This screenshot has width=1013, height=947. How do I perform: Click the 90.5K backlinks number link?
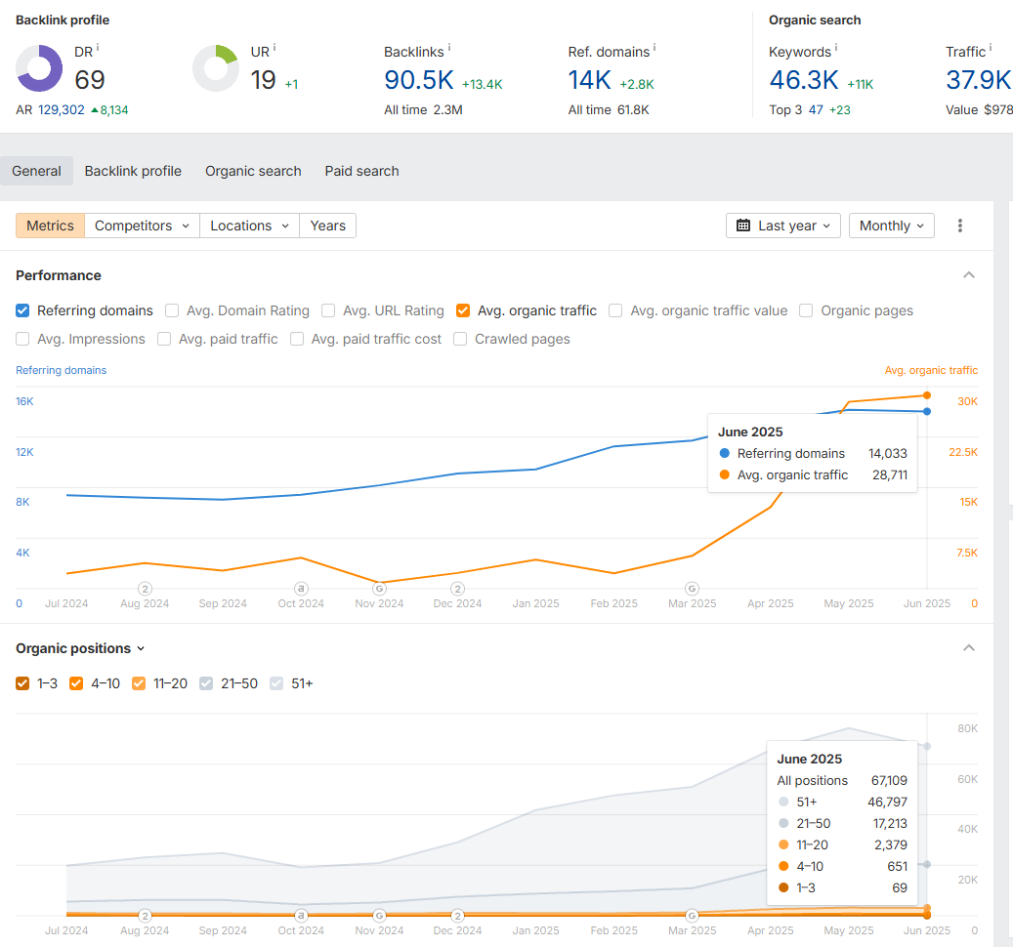click(419, 80)
